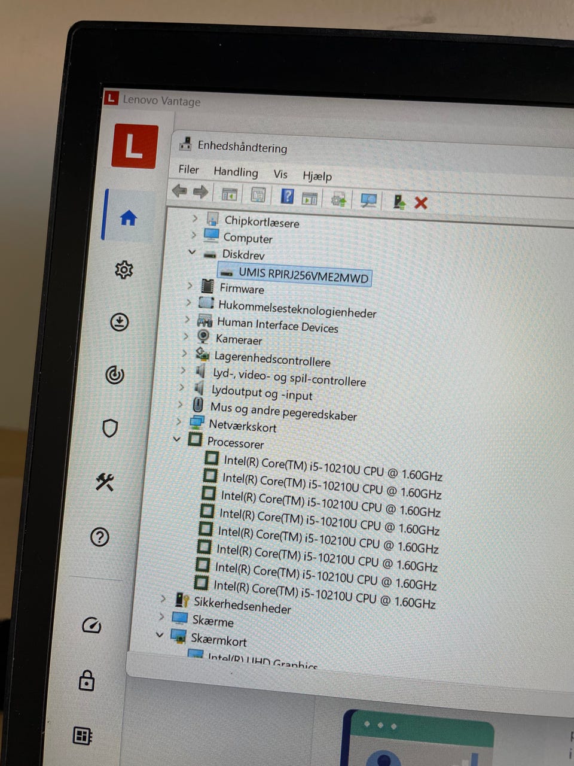The height and width of the screenshot is (766, 574).
Task: Open the shield security icon in Vantage sidebar
Action: [x=110, y=428]
